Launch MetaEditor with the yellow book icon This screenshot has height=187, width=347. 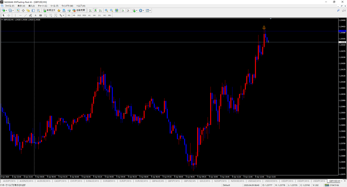point(59,10)
